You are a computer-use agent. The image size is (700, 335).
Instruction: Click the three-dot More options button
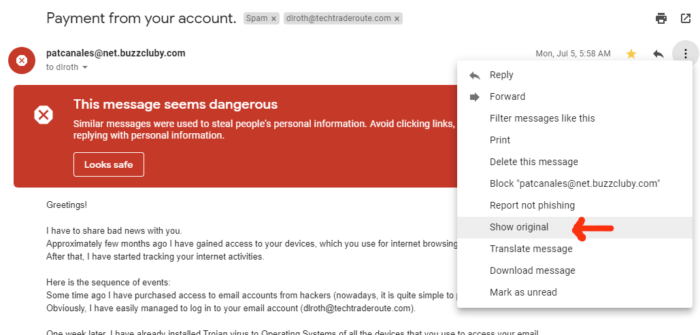pyautogui.click(x=685, y=54)
